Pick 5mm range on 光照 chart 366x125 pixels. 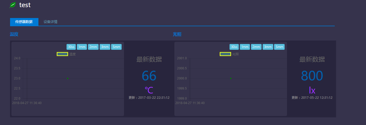click(279, 47)
